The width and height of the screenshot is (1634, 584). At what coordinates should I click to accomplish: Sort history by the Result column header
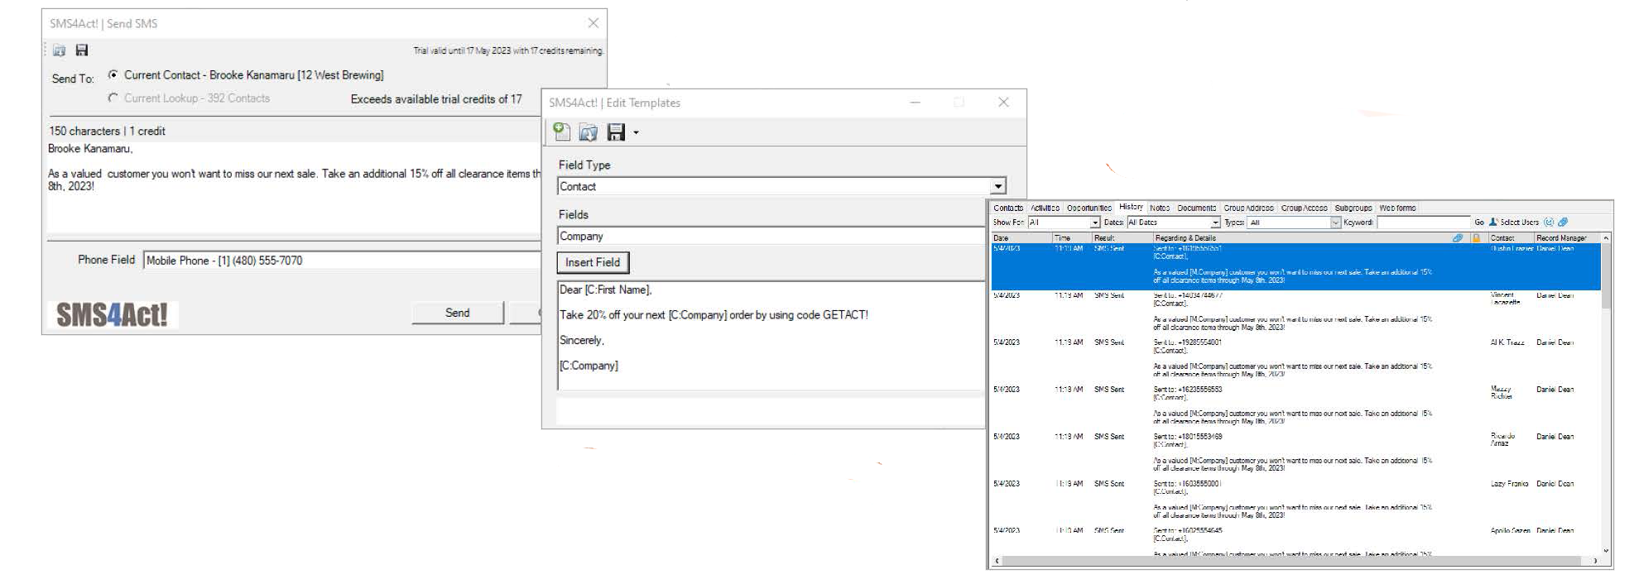point(1122,238)
